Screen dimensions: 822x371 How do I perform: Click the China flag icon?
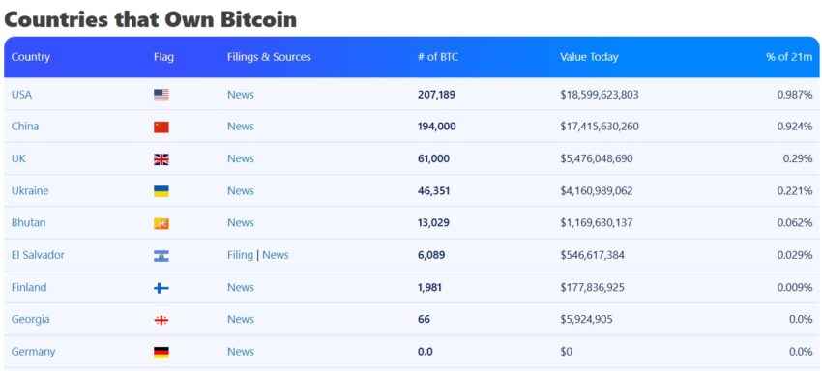click(x=161, y=127)
